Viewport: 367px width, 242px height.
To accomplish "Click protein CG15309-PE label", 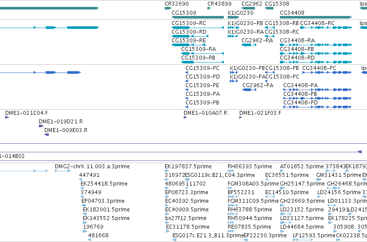I will (202, 85).
